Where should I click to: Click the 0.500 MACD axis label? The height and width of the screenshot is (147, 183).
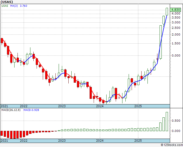(x=176, y=121)
